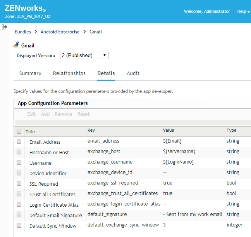Screen dimensions: 251x237
Task: Go to Bundles breadcrumb link
Action: click(x=23, y=32)
